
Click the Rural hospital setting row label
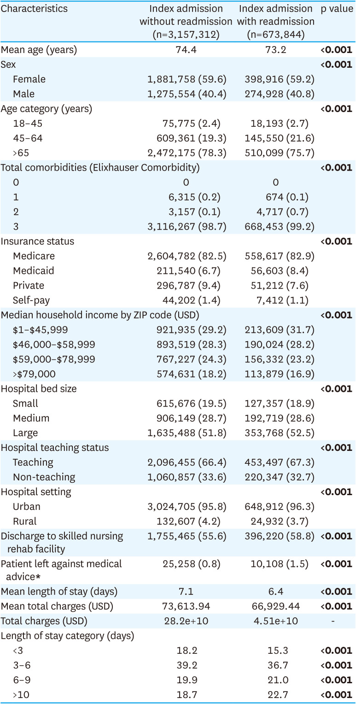[25, 521]
